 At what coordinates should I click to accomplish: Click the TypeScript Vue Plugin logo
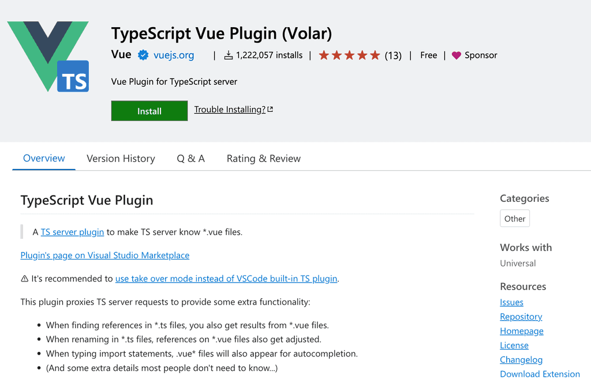coord(48,56)
